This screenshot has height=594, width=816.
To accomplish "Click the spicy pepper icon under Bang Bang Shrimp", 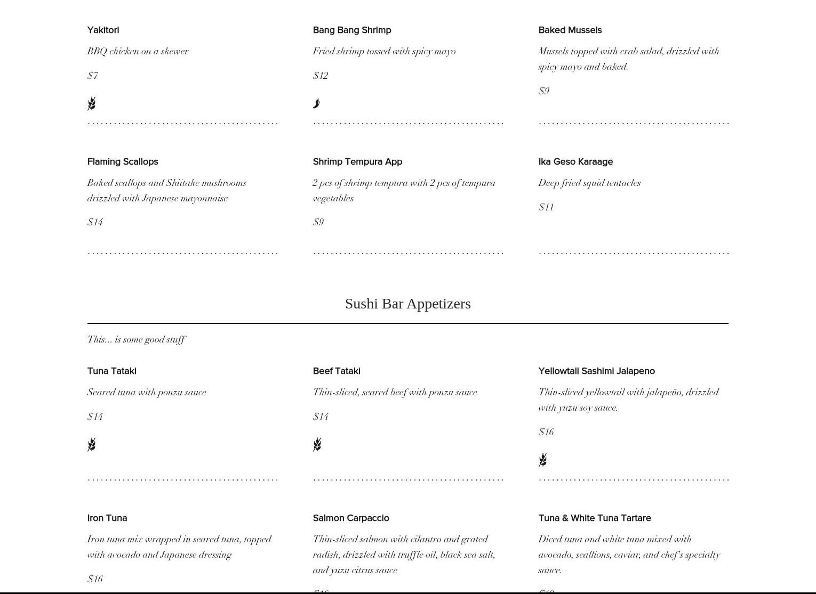I will pyautogui.click(x=317, y=103).
